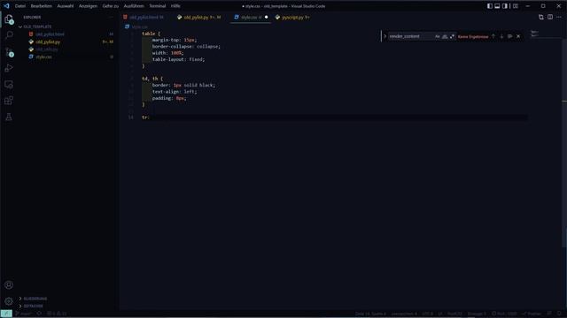Open the Extensions view
567x318 pixels.
pyautogui.click(x=9, y=101)
